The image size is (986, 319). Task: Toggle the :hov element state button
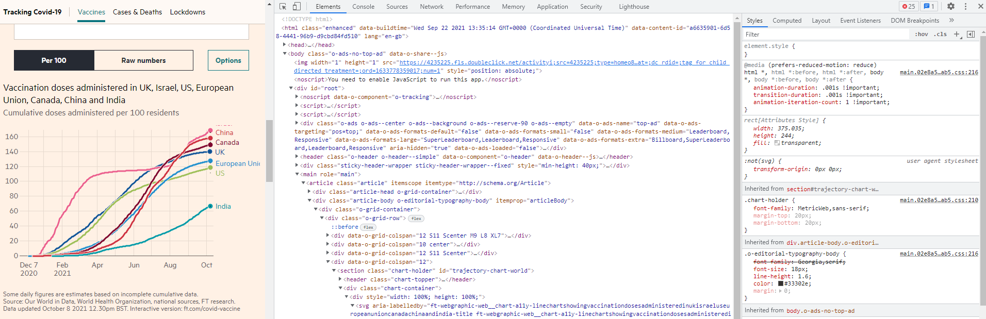(922, 35)
